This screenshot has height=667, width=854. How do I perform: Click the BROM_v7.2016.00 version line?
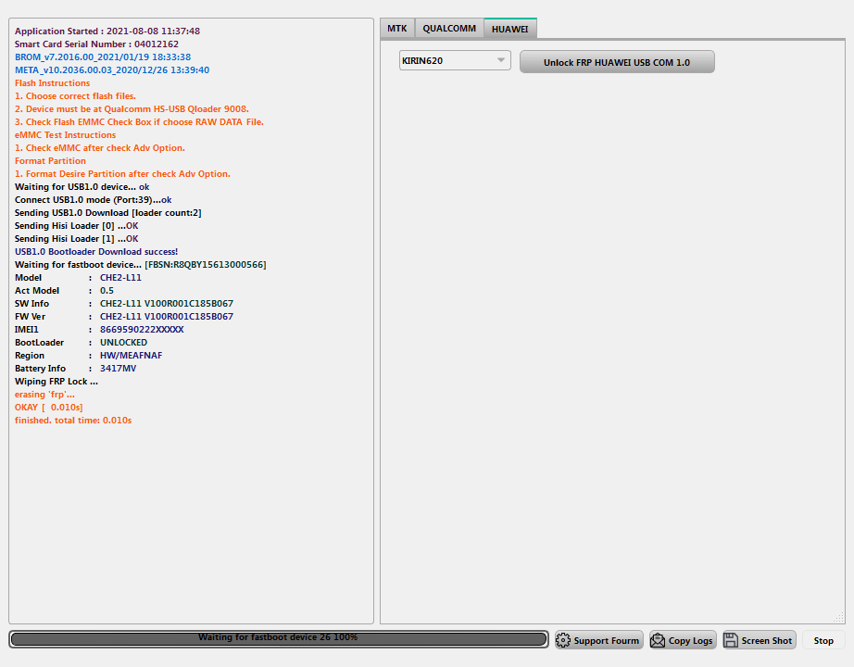pos(103,57)
